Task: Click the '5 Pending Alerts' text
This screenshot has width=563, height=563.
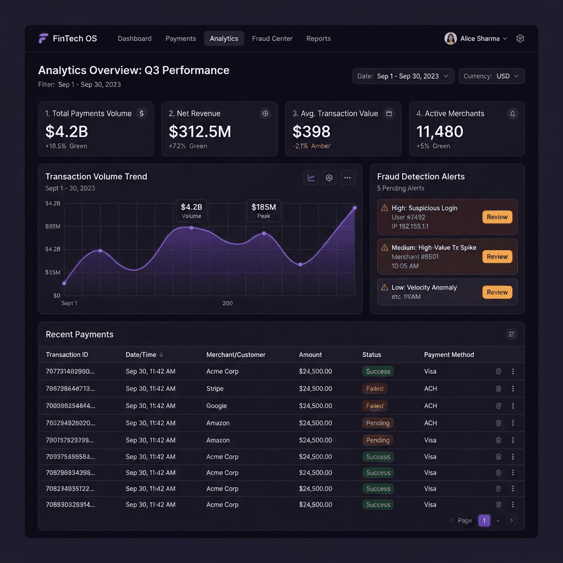Action: pyautogui.click(x=401, y=188)
